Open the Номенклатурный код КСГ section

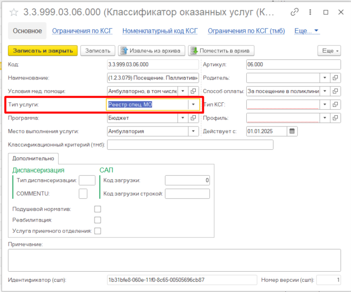[160, 31]
